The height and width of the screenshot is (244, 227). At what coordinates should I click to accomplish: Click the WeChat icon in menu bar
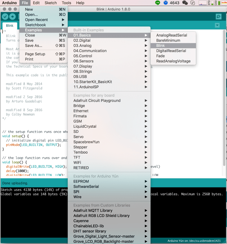pos(185,2)
